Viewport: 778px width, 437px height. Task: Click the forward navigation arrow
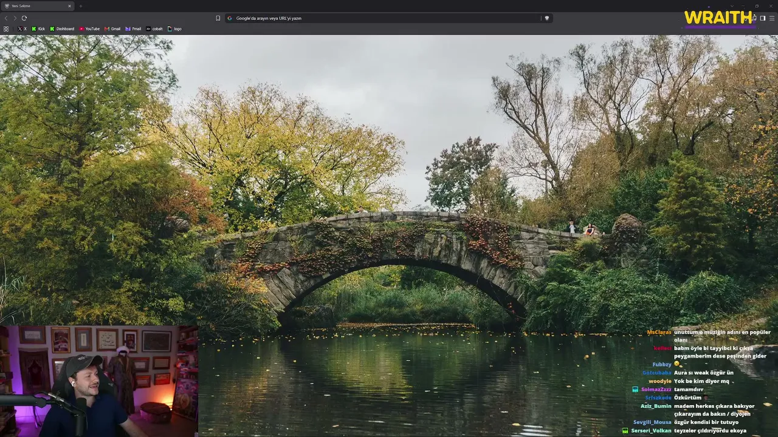[15, 18]
